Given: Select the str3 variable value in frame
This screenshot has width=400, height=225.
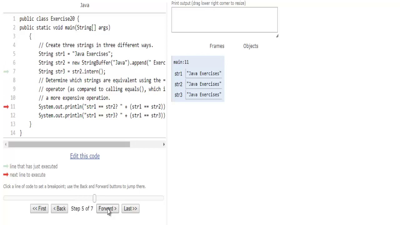Looking at the screenshot, I should tap(204, 95).
